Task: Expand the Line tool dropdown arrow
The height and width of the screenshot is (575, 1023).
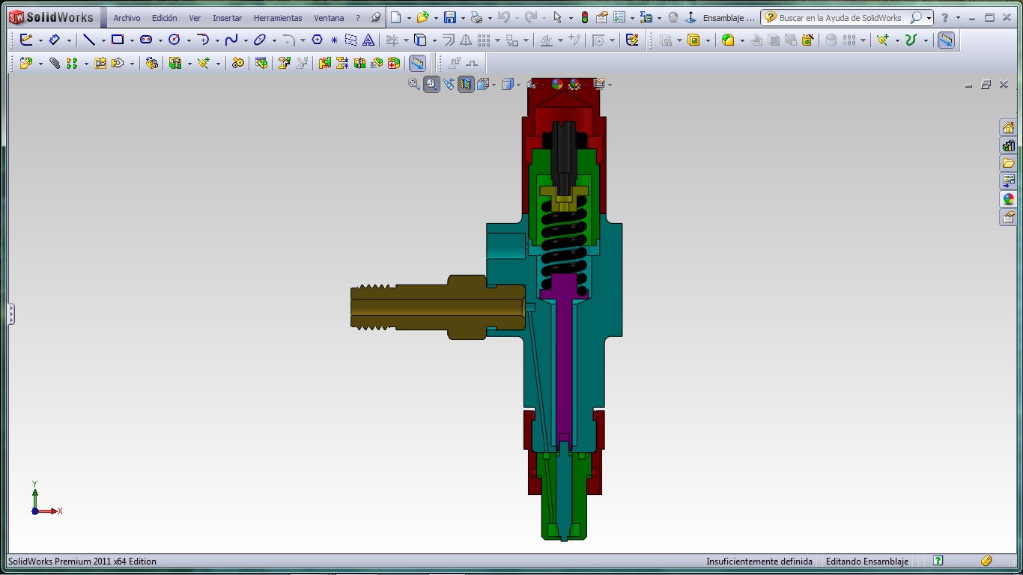Action: (103, 41)
